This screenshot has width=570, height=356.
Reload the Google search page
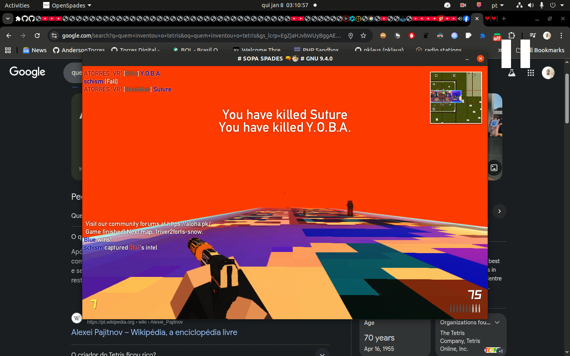[x=37, y=36]
